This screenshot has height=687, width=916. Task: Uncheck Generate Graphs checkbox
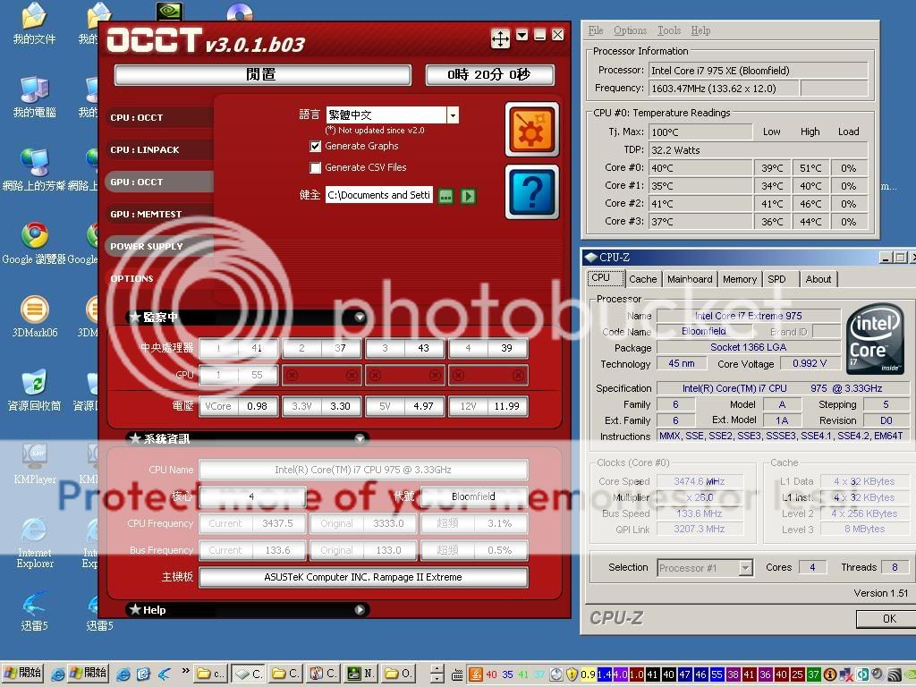[316, 146]
